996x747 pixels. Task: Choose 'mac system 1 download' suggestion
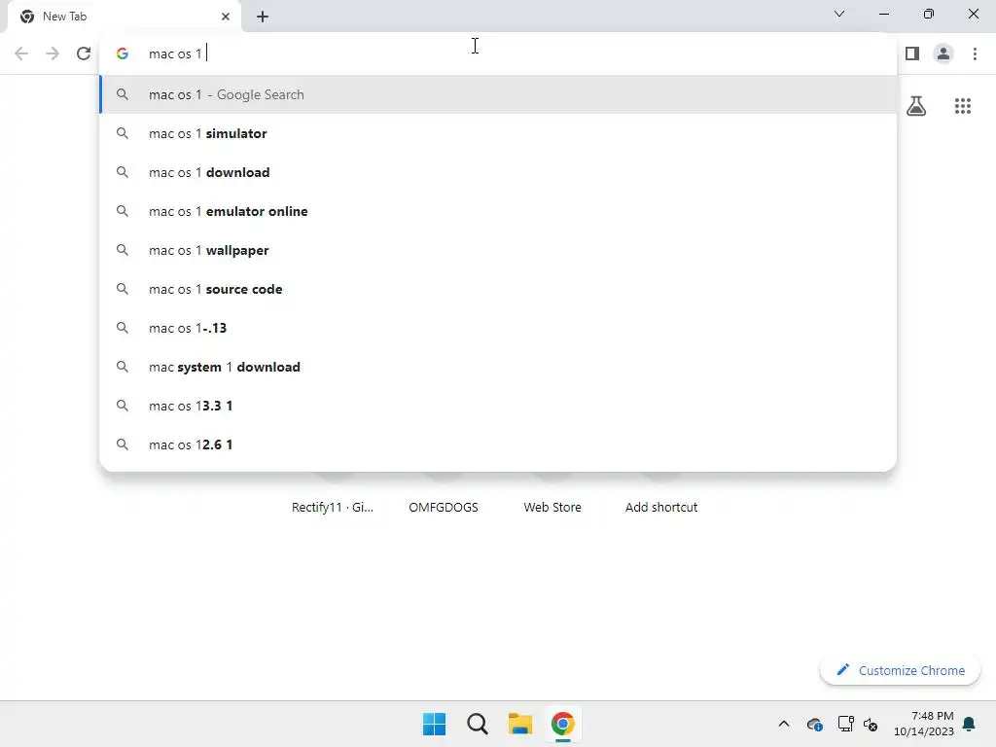498,367
